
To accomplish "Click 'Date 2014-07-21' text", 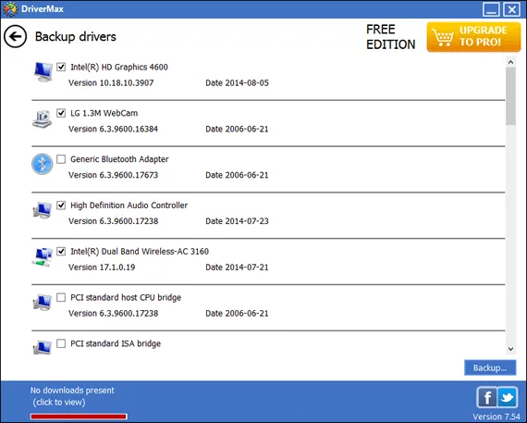I will 237,267.
